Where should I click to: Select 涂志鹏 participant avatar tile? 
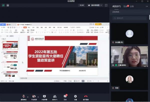pos(129,34)
